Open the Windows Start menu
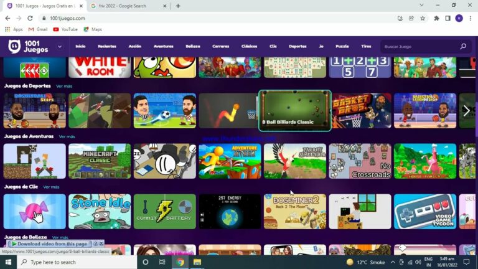478x269 pixels. point(8,262)
